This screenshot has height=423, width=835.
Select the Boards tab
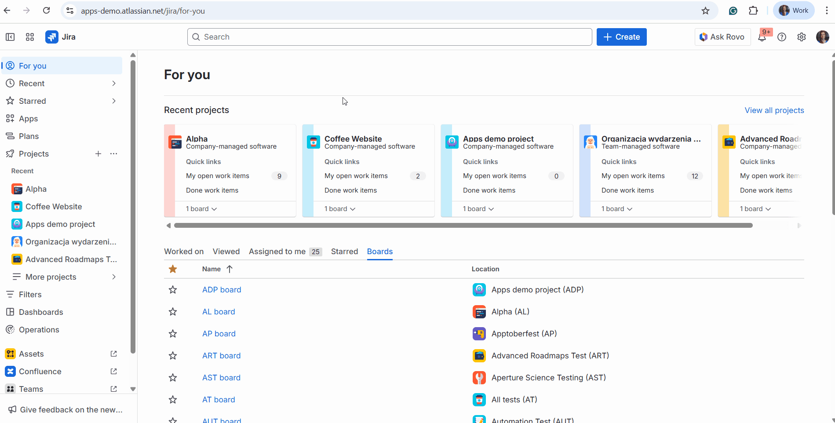(x=380, y=252)
